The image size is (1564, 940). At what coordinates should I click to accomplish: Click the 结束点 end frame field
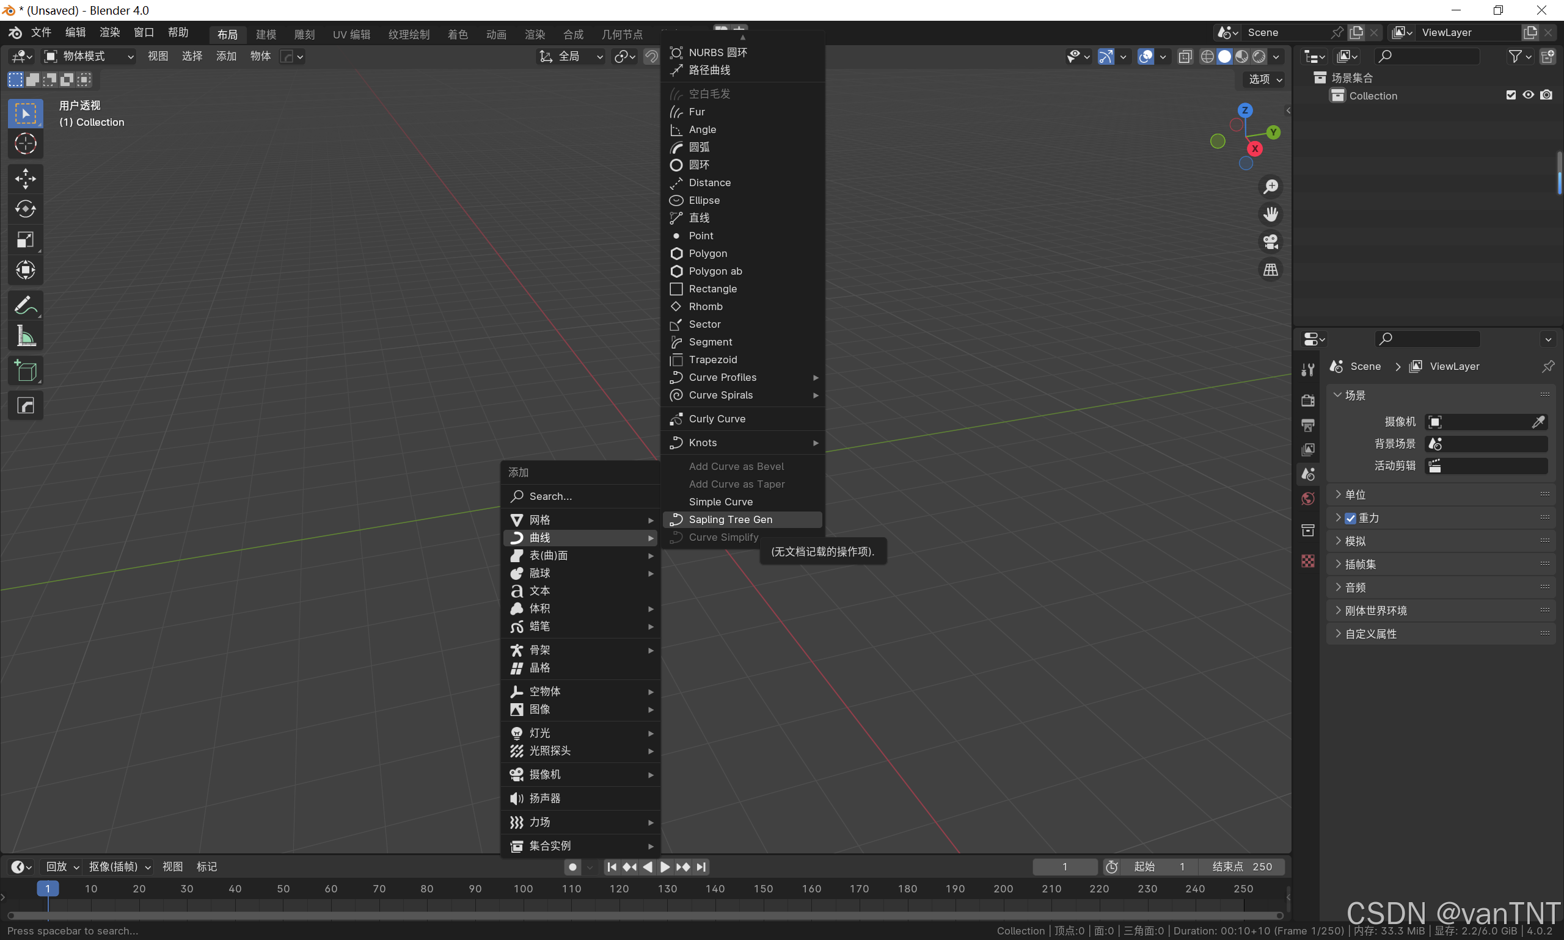(x=1241, y=867)
